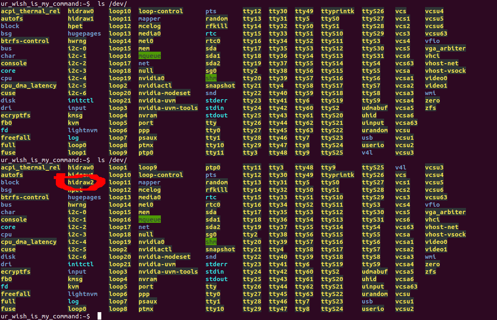This screenshot has height=320, width=497.
Task: Select 'initctl' in the second ls listing
Action: (x=81, y=264)
